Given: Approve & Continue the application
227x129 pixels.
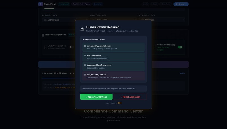Looking at the screenshot, I should coord(96,97).
